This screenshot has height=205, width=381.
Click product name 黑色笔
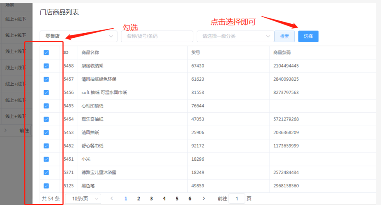click(88, 186)
